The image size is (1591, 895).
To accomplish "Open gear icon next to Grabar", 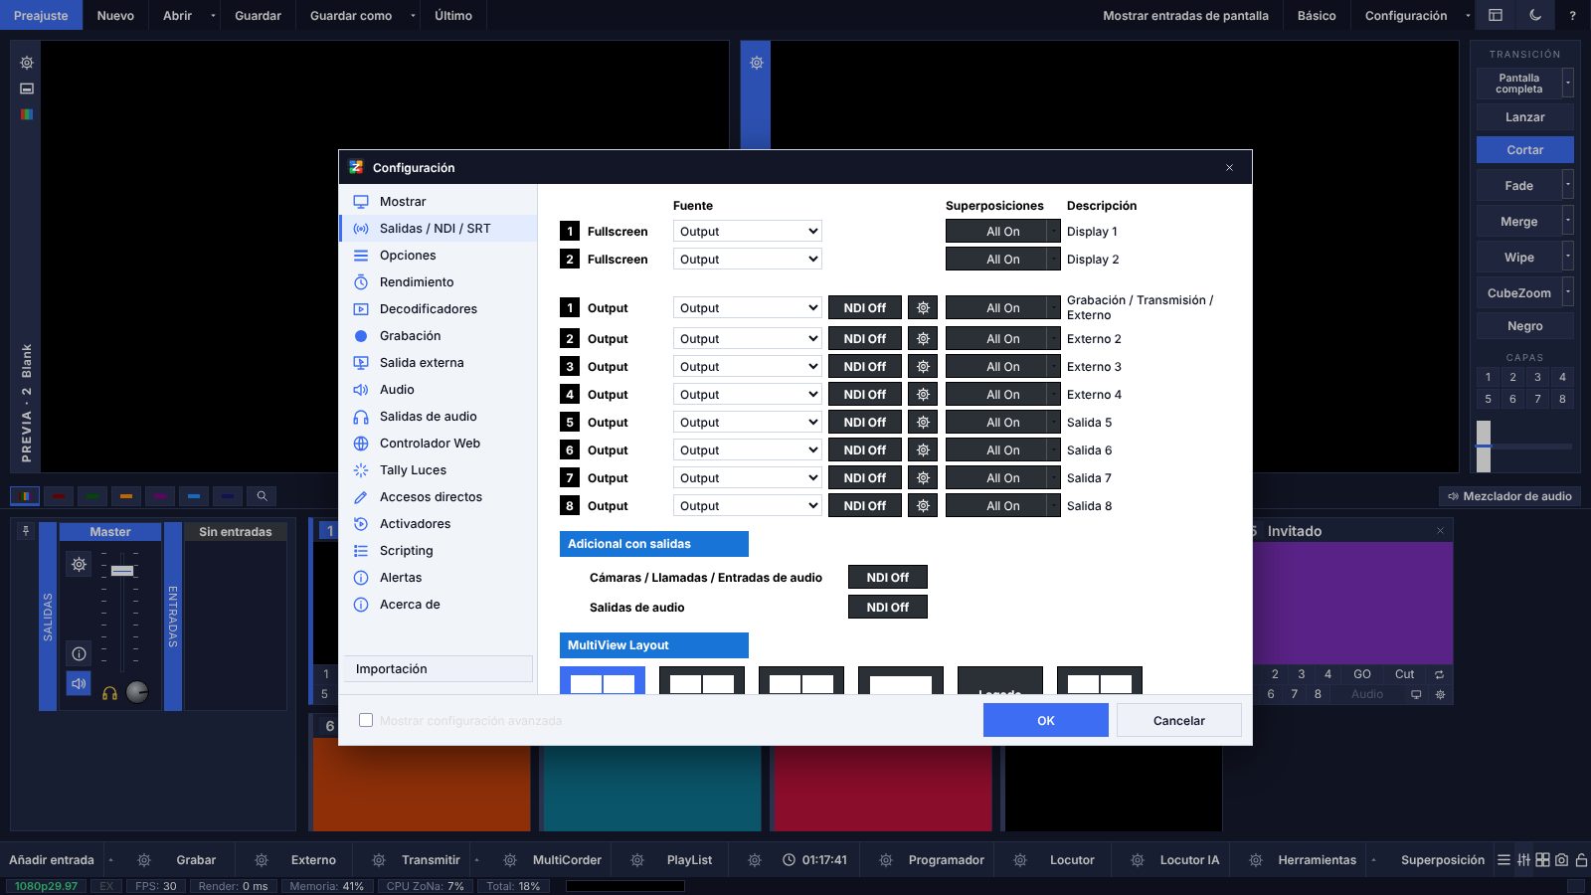I will pyautogui.click(x=144, y=860).
